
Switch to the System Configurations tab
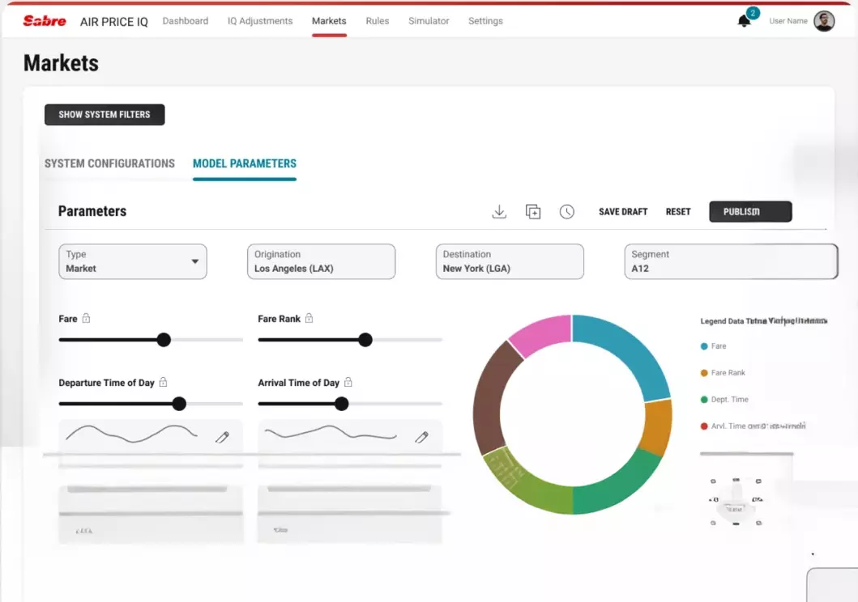pos(109,163)
